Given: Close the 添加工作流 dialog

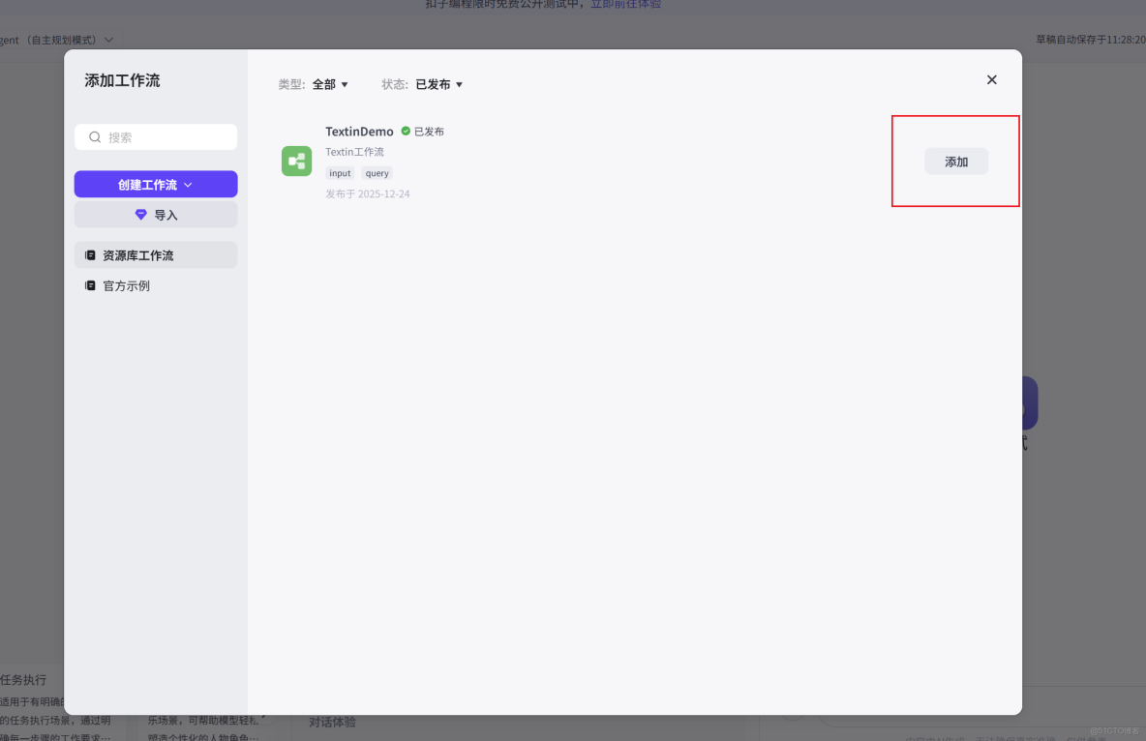Looking at the screenshot, I should click(x=991, y=79).
